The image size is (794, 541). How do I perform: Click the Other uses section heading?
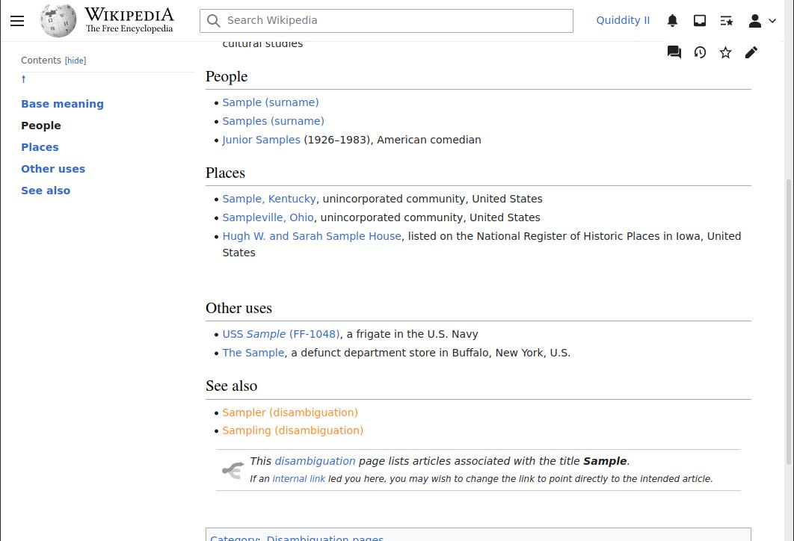(x=238, y=308)
